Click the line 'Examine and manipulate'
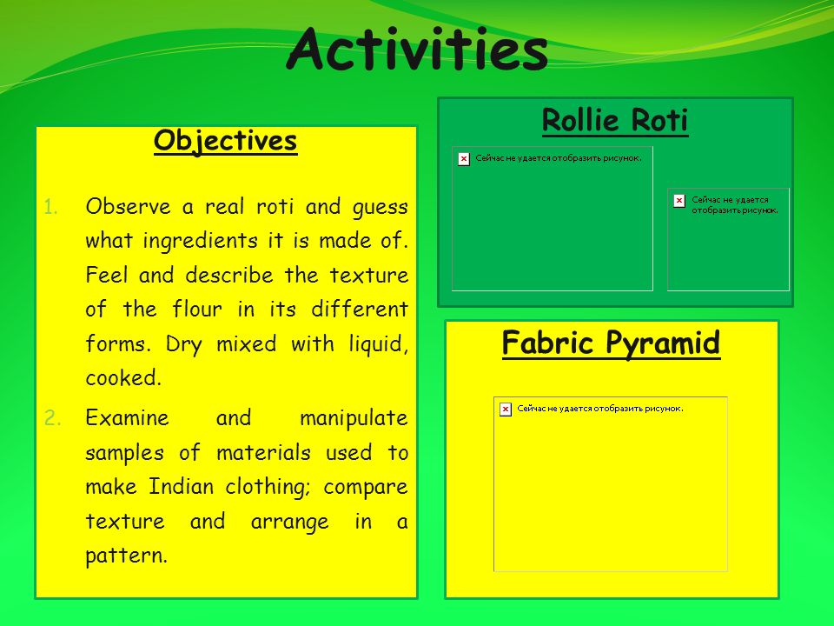Screen dimensions: 834x626 (247, 418)
